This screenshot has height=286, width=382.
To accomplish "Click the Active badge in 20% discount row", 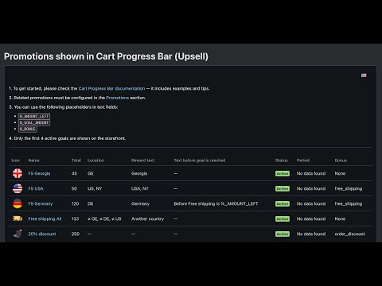I will coord(283,234).
